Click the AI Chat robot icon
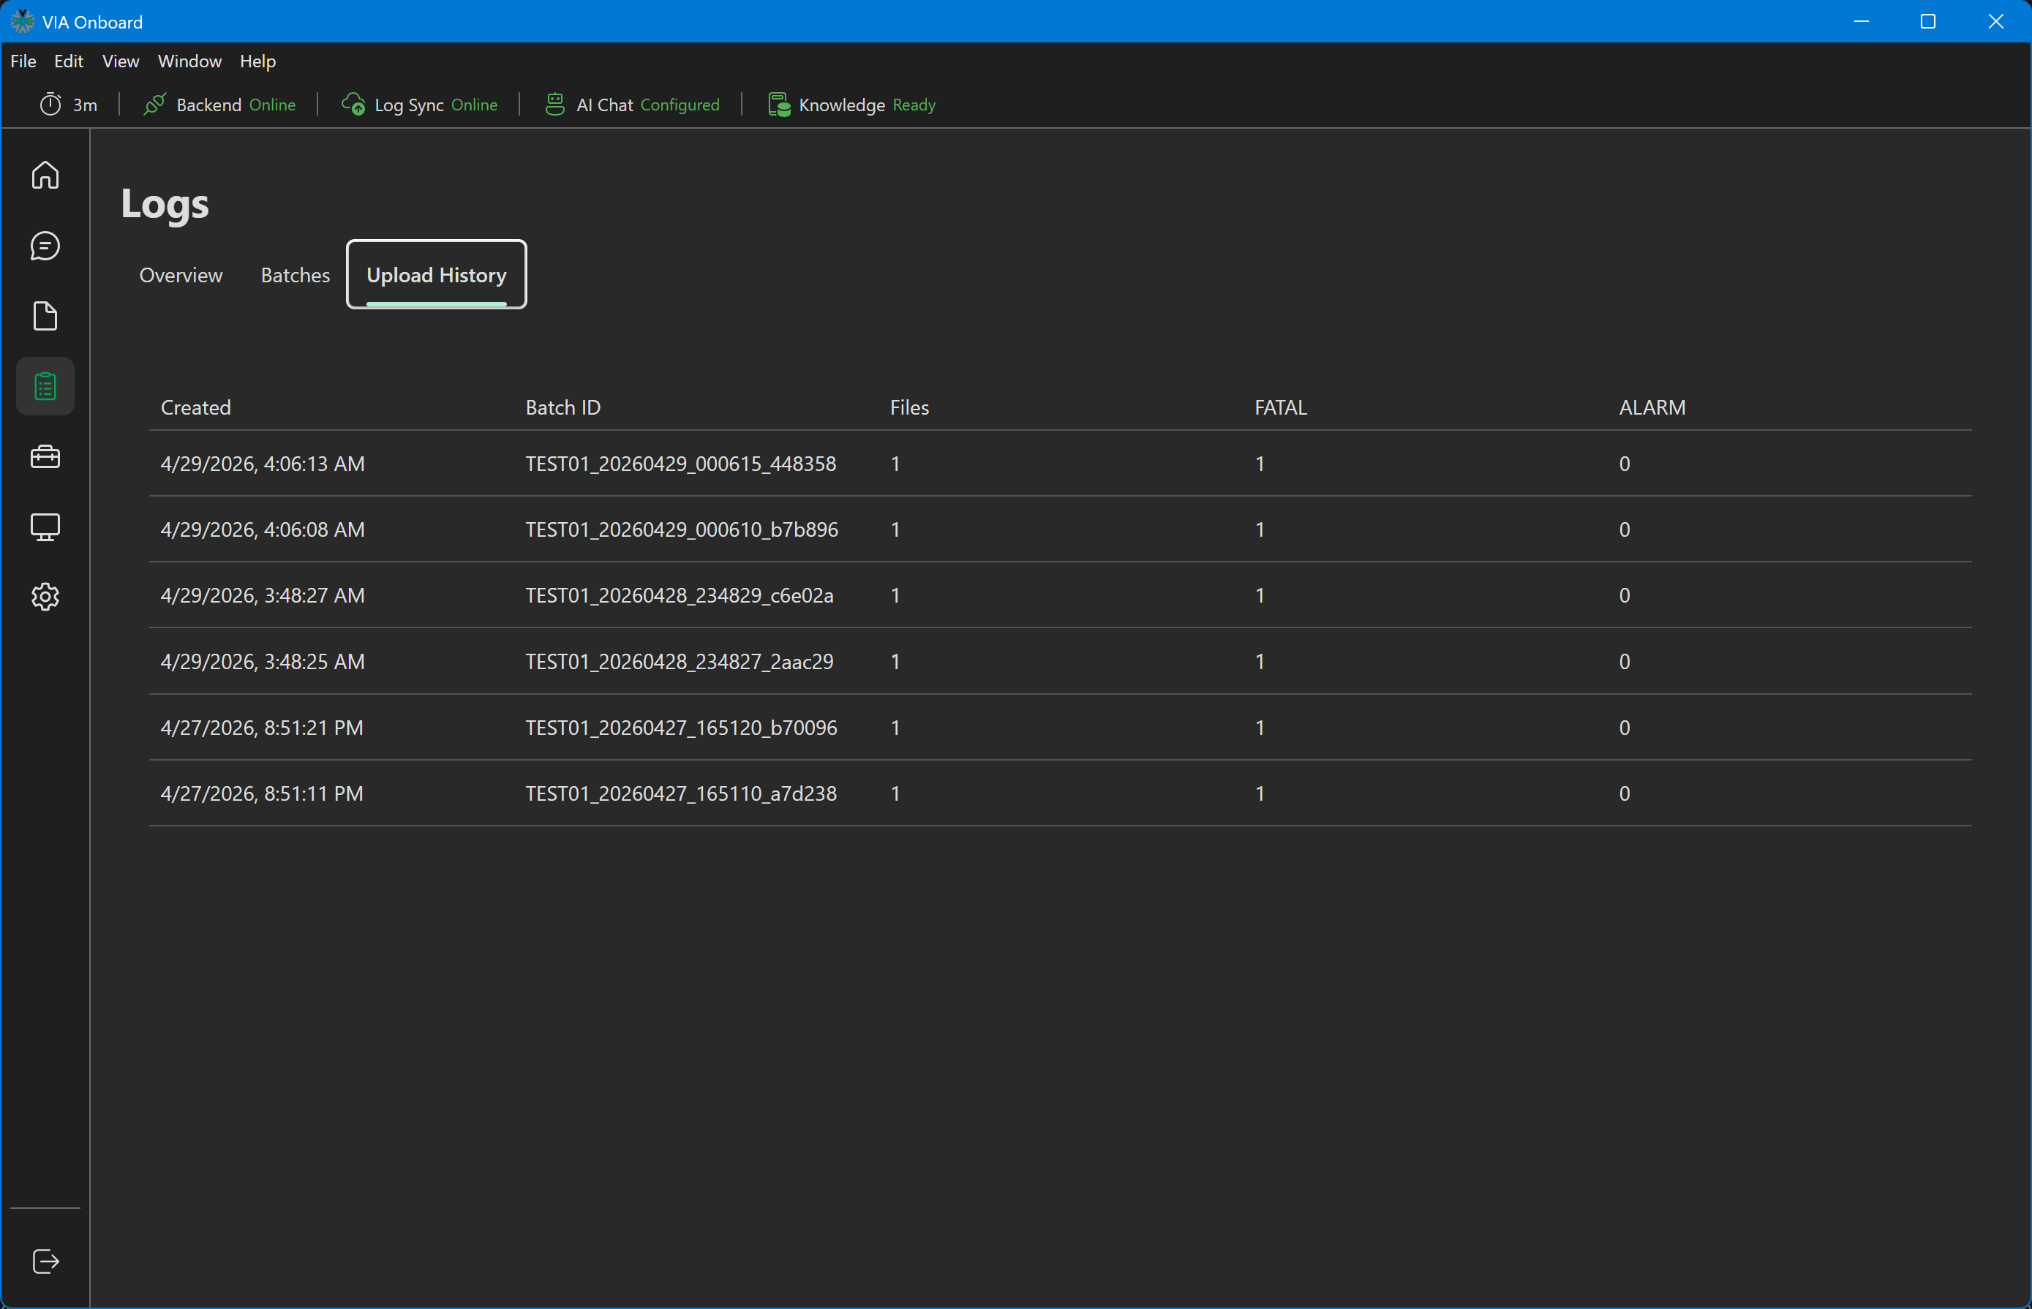This screenshot has height=1309, width=2032. pos(554,105)
